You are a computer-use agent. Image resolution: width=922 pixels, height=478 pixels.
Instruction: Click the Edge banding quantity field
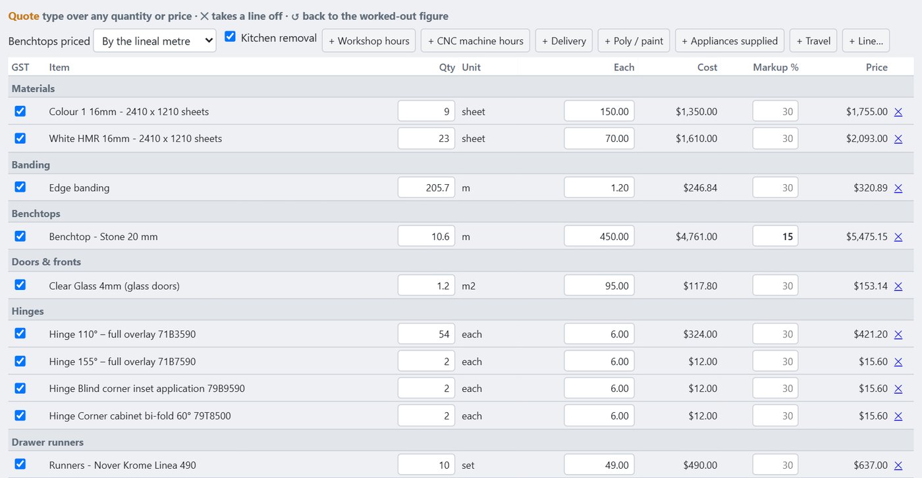(426, 188)
